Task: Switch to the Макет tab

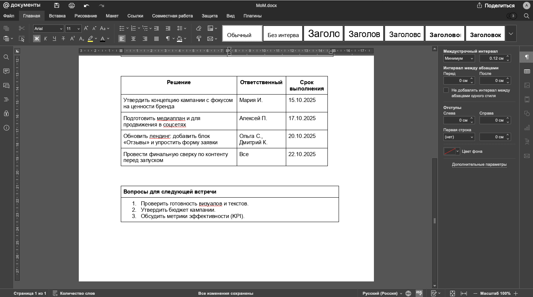Action: point(112,16)
